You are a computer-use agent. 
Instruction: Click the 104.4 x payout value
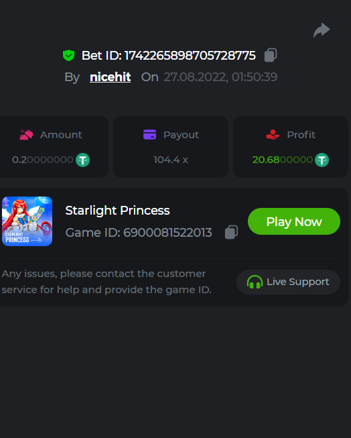[x=171, y=160]
